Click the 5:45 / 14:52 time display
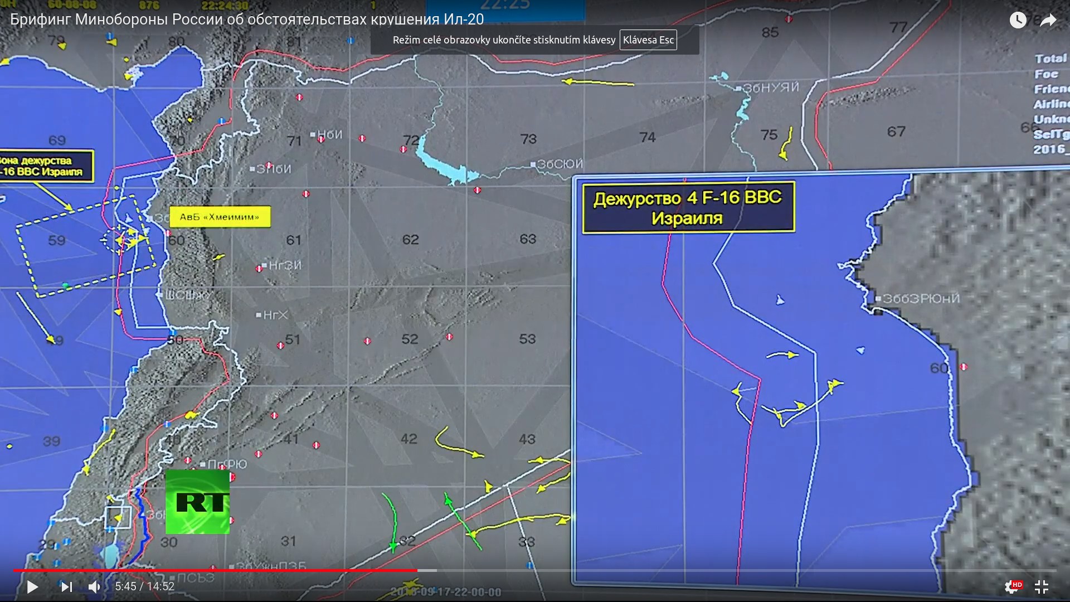The width and height of the screenshot is (1070, 602). click(x=145, y=586)
